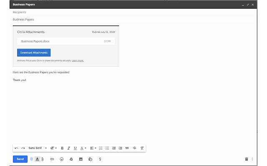
Task: Click the Citrix icon next to Send
Action: (32, 159)
